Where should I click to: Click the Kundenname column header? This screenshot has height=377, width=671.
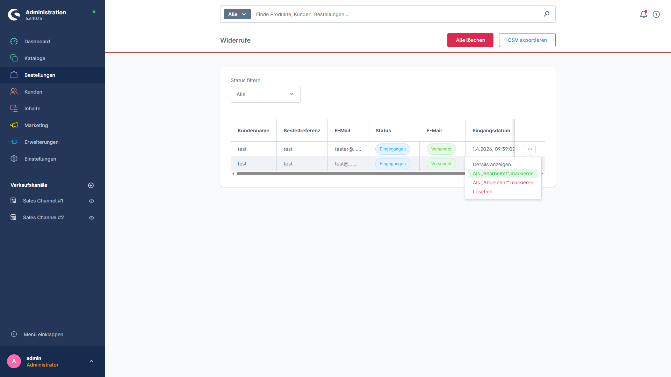pyautogui.click(x=253, y=131)
